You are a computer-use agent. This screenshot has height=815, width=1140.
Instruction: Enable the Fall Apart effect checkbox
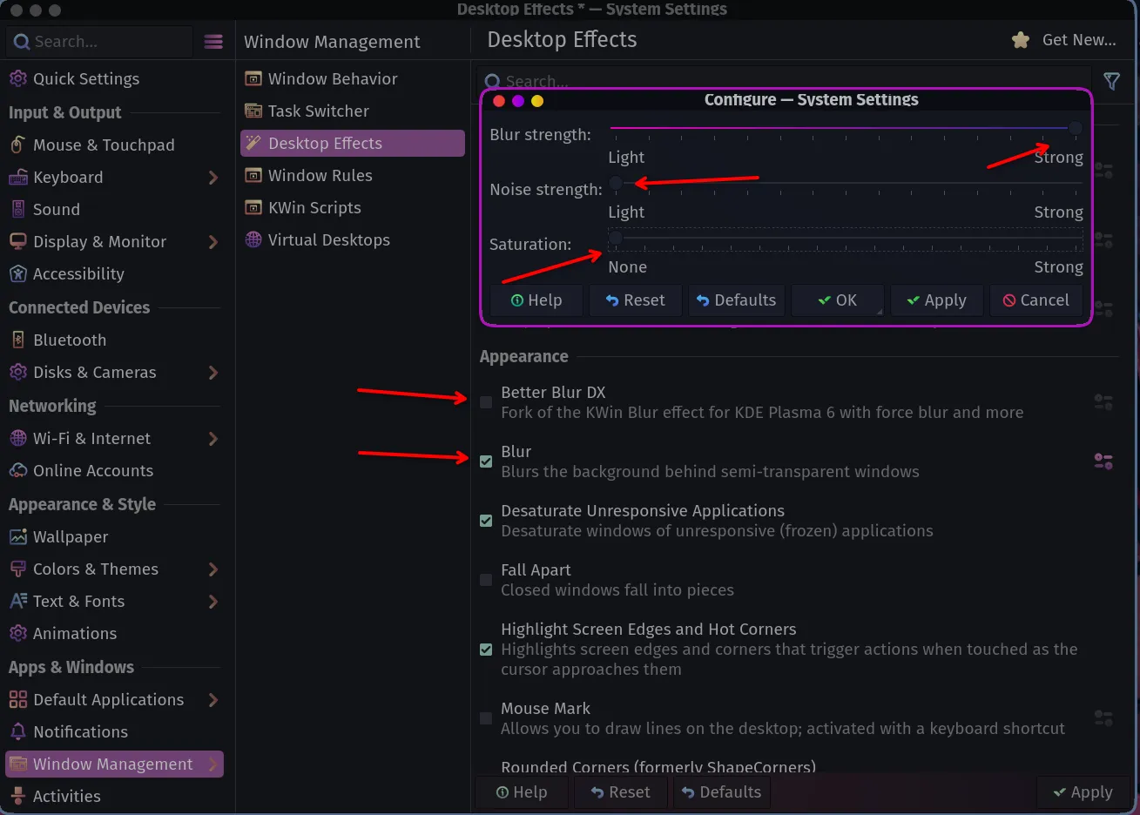click(486, 580)
